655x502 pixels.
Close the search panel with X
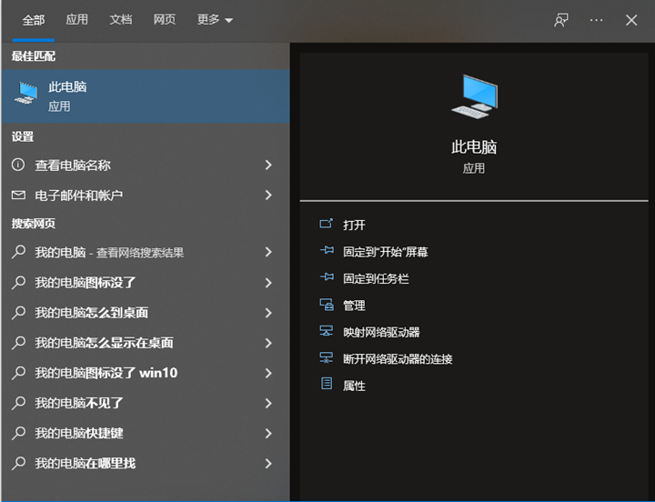[631, 20]
